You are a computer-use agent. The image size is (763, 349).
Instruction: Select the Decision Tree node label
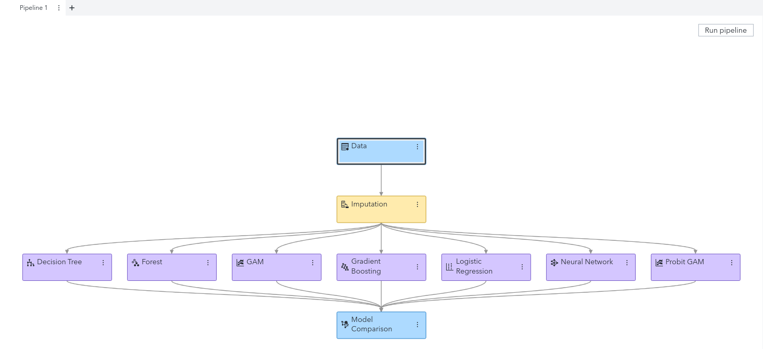[59, 262]
